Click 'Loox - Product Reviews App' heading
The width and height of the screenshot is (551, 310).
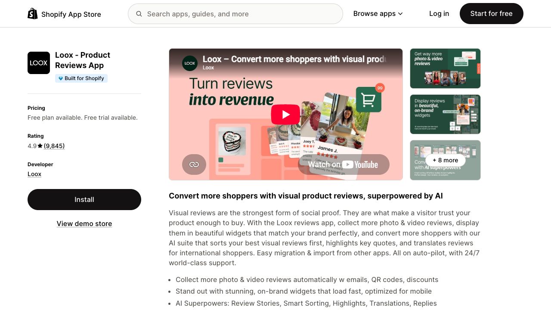tap(83, 60)
